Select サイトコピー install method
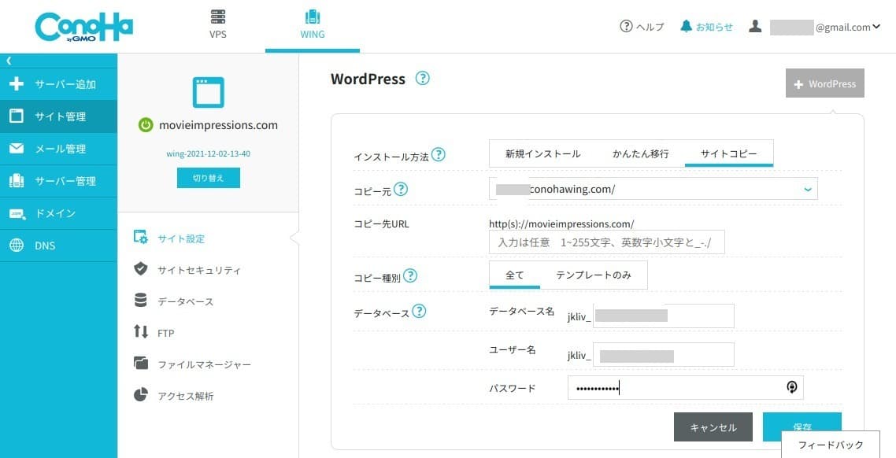 click(x=728, y=153)
